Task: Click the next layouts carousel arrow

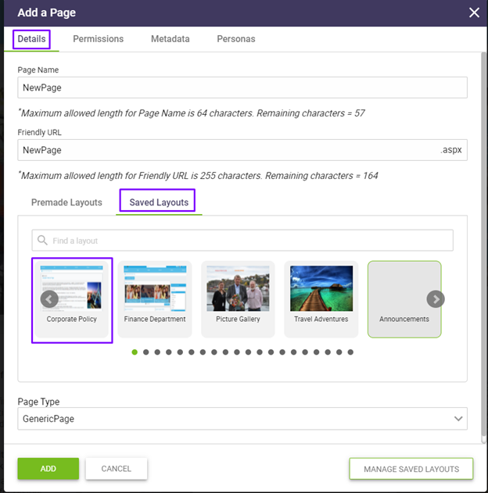Action: coord(436,299)
